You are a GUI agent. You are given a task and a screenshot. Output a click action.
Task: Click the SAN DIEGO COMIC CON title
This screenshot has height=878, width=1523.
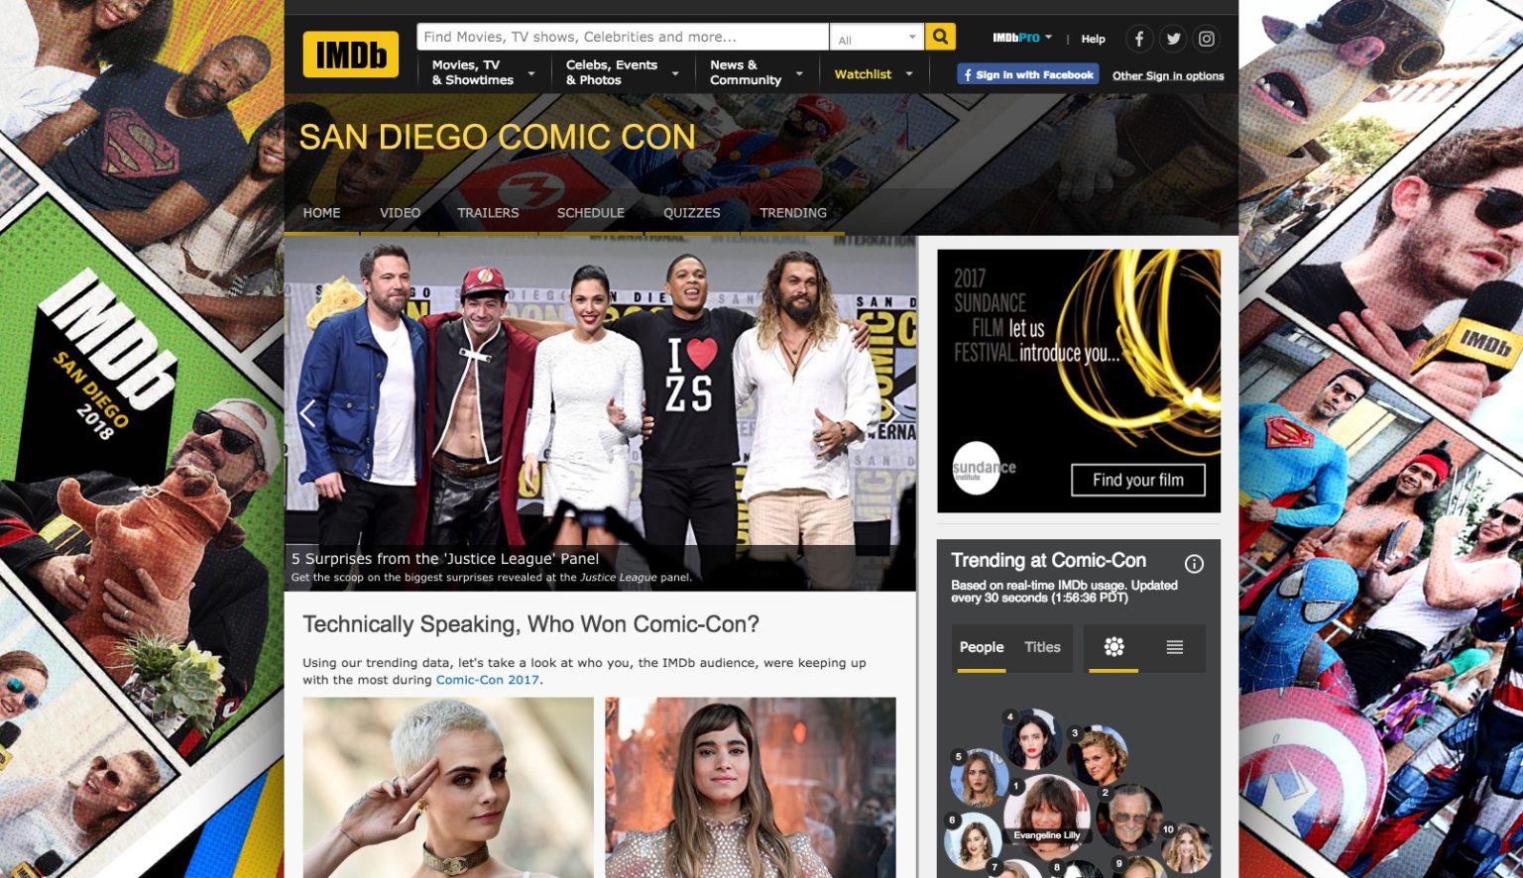pos(497,137)
